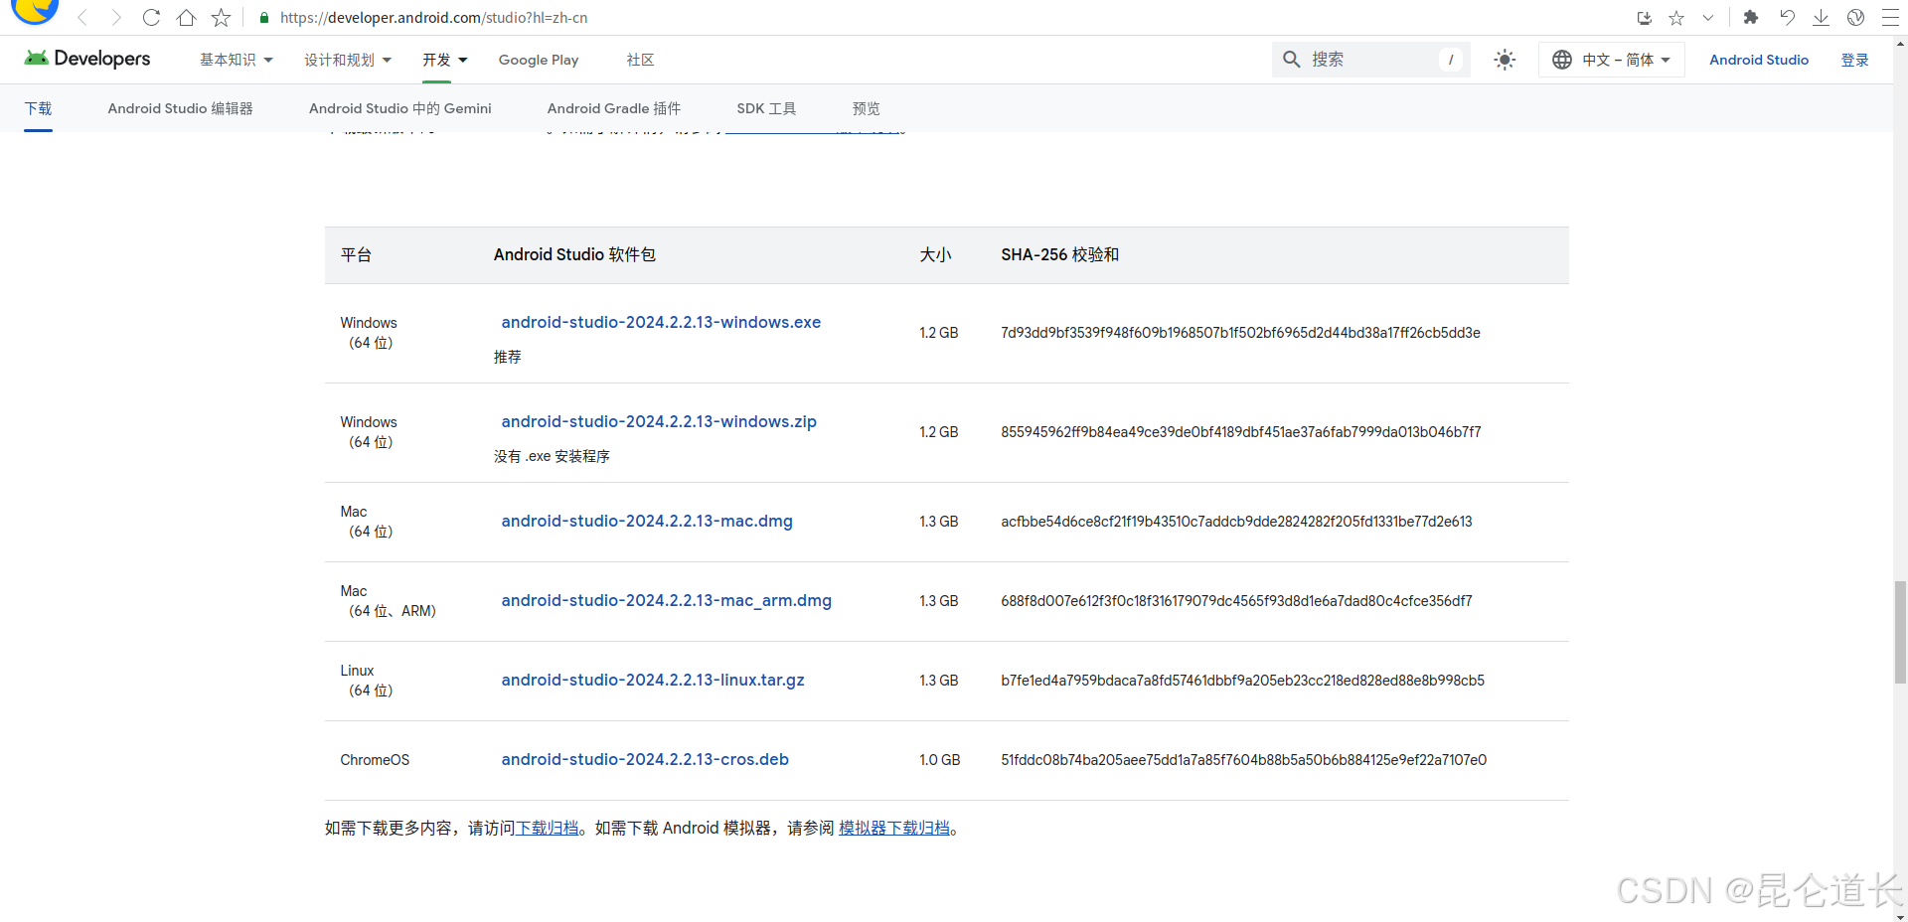Select the SDK 工具 tab

click(766, 108)
